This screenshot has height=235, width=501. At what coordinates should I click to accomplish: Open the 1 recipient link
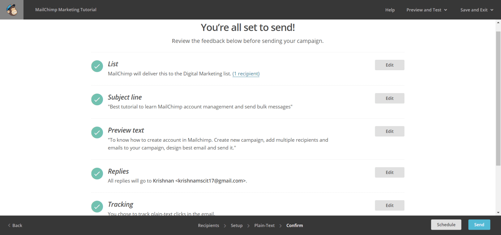[246, 74]
